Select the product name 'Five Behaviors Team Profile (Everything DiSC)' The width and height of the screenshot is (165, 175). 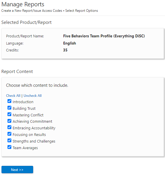[104, 36]
